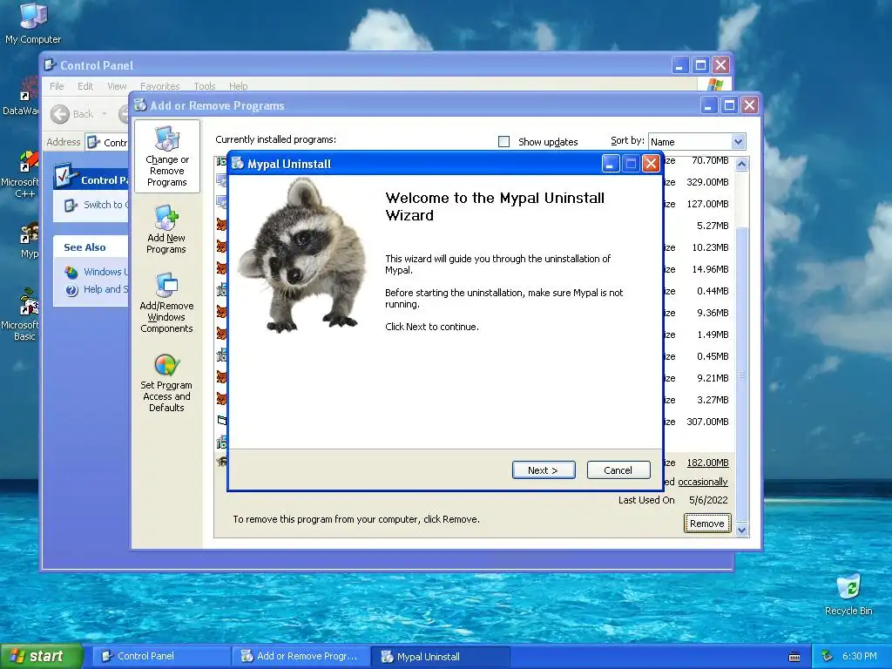Click the keyboard icon in system tray
Image resolution: width=892 pixels, height=669 pixels.
coord(794,657)
